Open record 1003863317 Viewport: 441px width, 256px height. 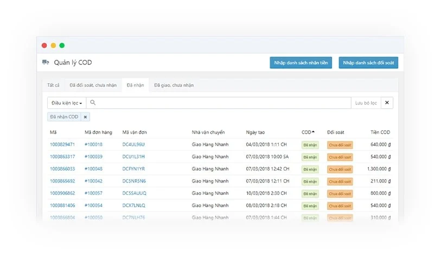(62, 156)
